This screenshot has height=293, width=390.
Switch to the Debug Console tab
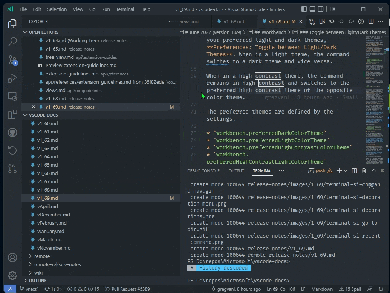click(203, 171)
